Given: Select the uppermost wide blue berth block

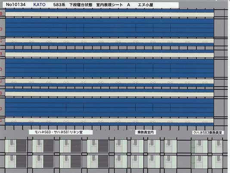Looking at the screenshot, I should click(x=109, y=27).
